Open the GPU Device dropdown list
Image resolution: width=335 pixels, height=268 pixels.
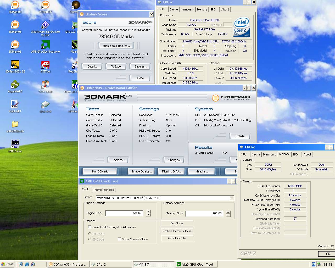(x=232, y=198)
